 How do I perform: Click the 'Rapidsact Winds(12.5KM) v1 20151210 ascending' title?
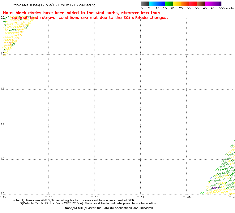point(54,5)
